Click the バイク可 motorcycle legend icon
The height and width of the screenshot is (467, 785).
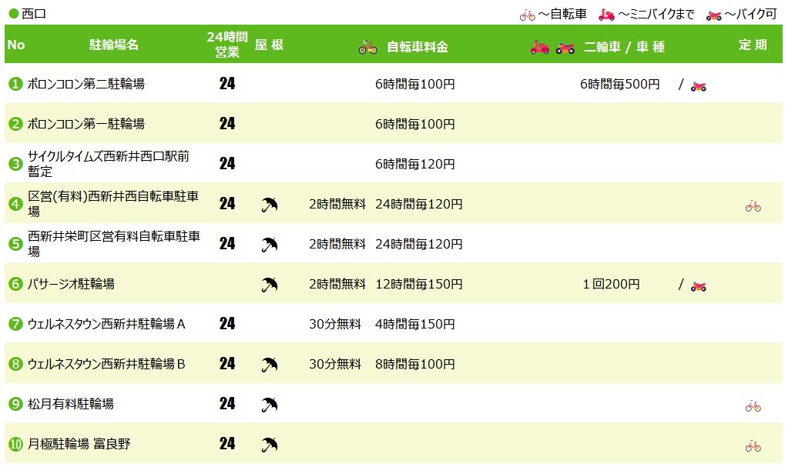(x=714, y=15)
